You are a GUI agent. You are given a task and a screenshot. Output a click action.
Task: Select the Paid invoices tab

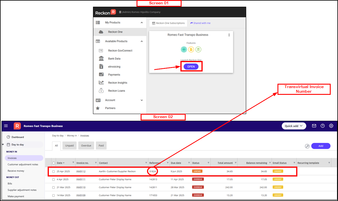click(x=101, y=146)
